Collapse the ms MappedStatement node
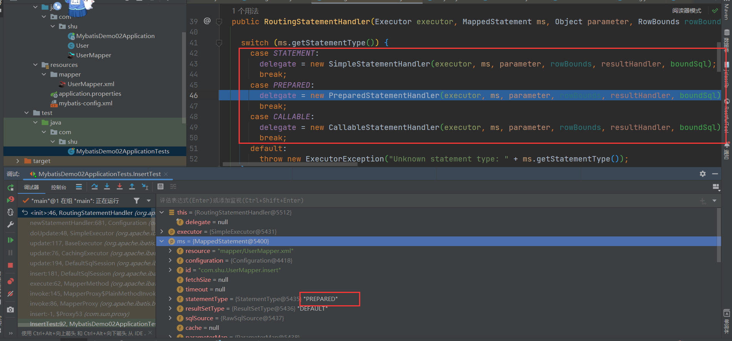 [162, 241]
